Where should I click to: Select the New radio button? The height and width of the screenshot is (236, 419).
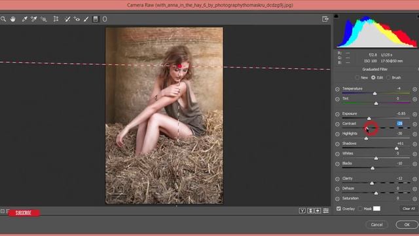pos(357,77)
